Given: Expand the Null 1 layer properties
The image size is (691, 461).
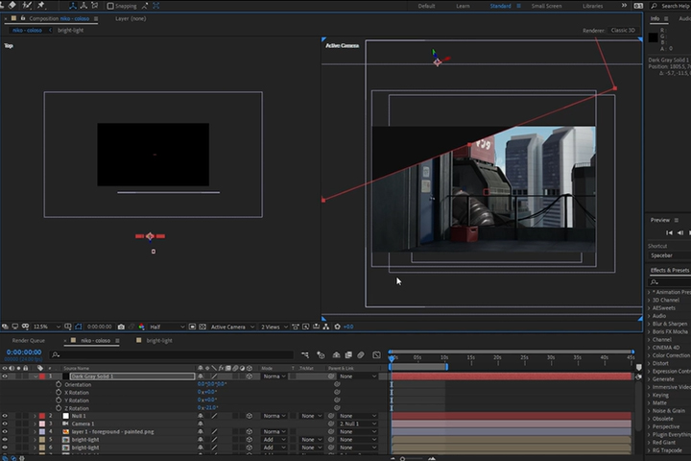Looking at the screenshot, I should tap(36, 416).
